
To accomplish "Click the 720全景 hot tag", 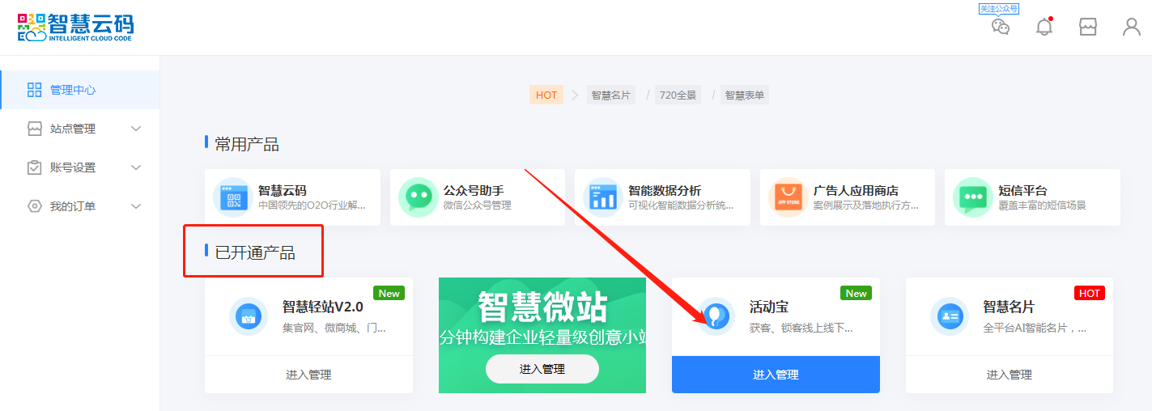I will 678,95.
